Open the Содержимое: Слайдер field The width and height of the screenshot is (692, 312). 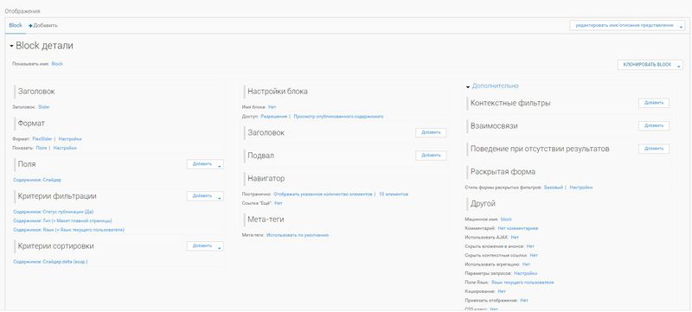coord(37,181)
